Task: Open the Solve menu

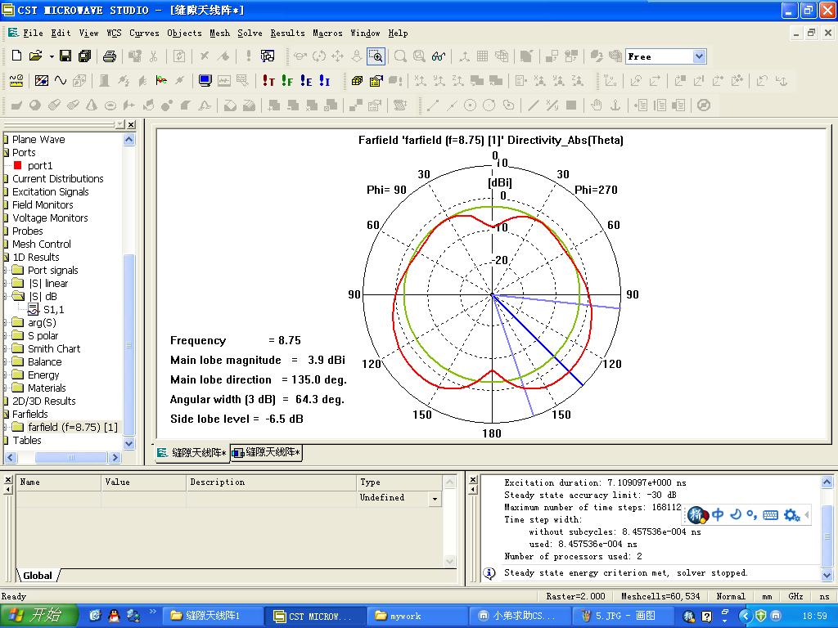Action: (250, 33)
